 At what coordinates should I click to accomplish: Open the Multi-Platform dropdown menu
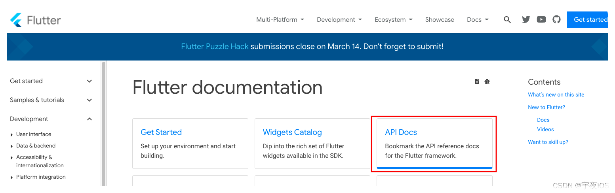pyautogui.click(x=280, y=19)
